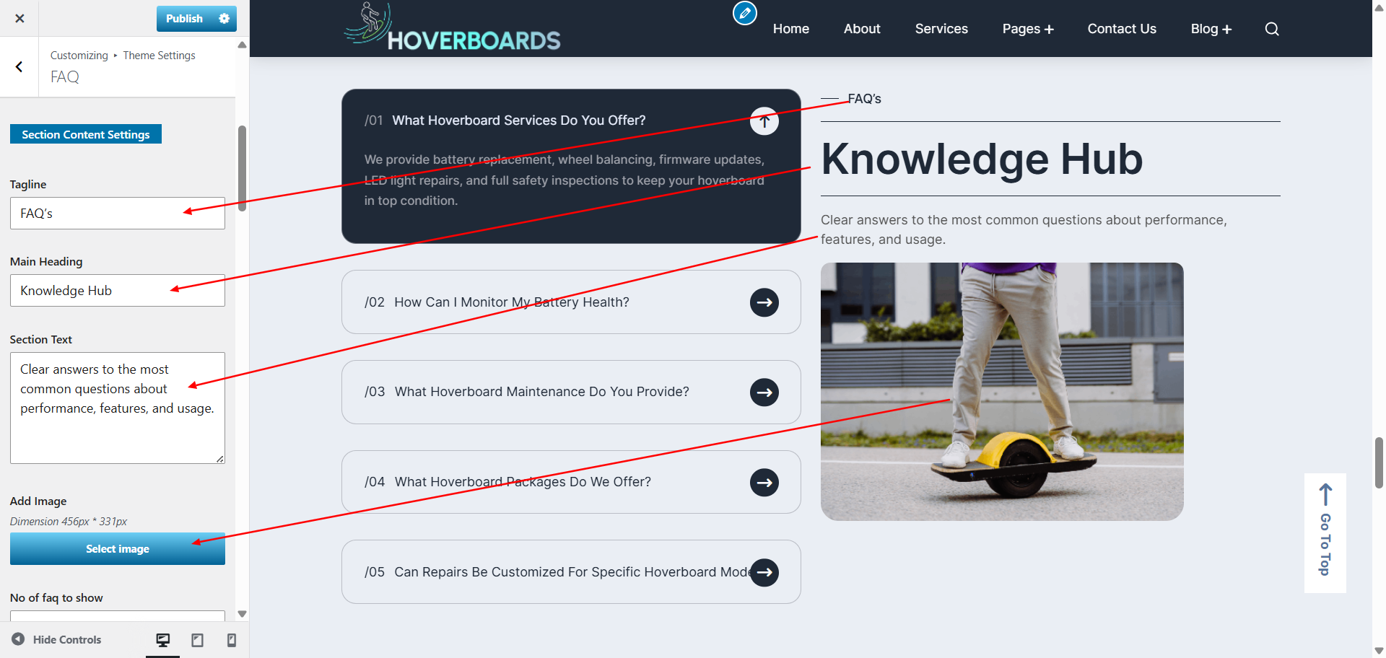Go back using the left chevron arrow
This screenshot has width=1386, height=658.
19,67
